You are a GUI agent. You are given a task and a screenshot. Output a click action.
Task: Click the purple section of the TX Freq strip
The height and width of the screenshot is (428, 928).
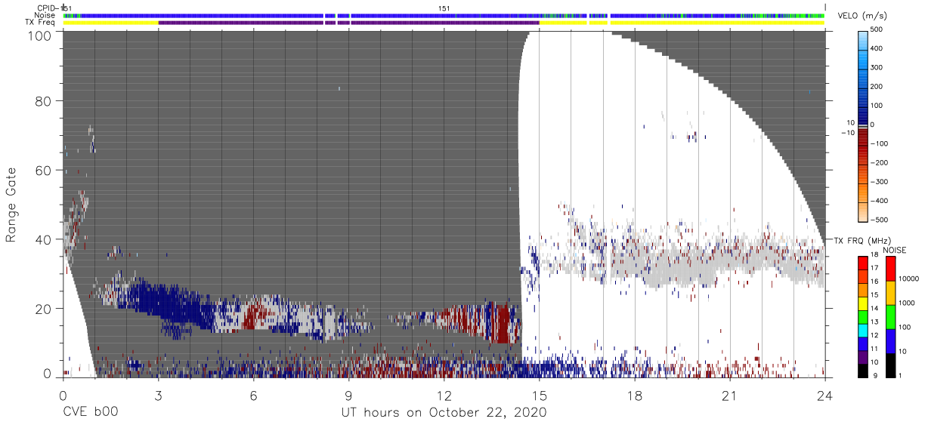pos(348,23)
